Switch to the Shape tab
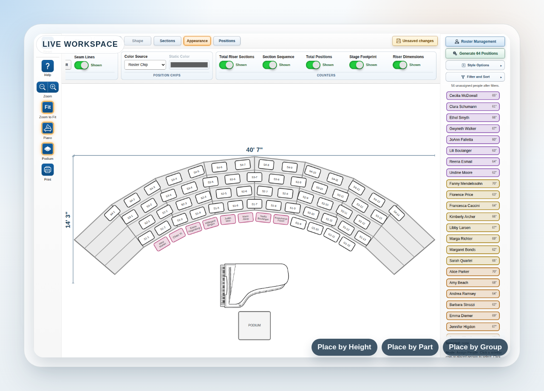This screenshot has height=391, width=544. 138,41
